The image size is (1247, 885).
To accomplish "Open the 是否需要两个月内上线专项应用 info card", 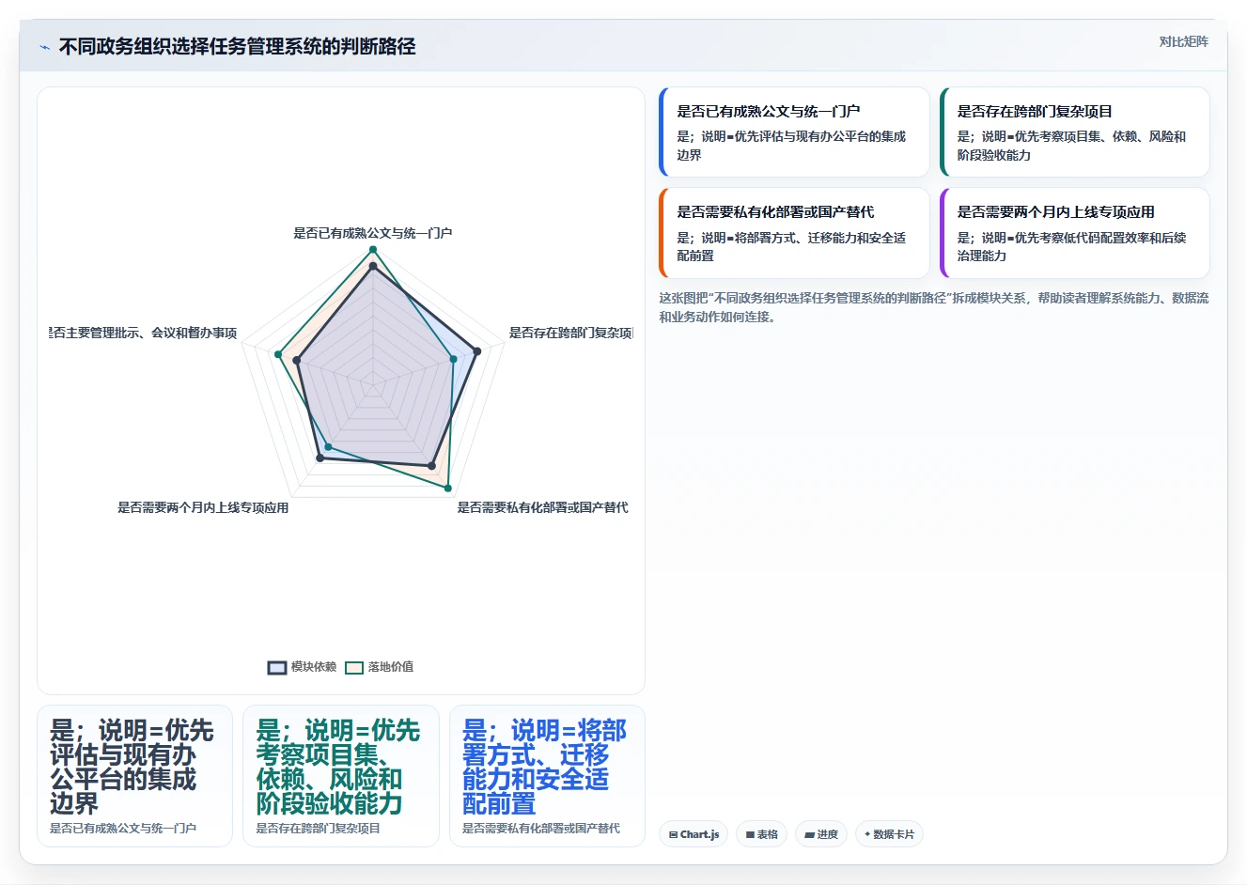I will click(1074, 233).
